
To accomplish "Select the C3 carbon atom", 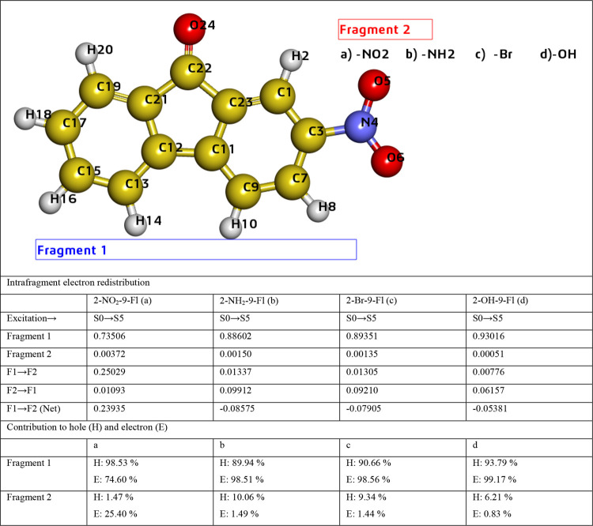I will [308, 135].
